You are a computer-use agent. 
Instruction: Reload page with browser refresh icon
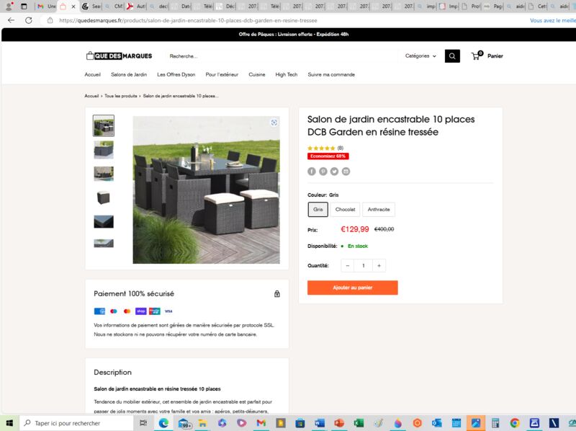(29, 20)
